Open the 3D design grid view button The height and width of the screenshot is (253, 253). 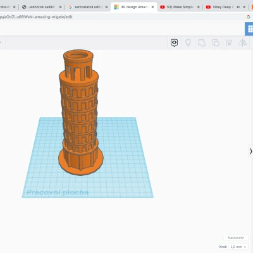point(250,29)
